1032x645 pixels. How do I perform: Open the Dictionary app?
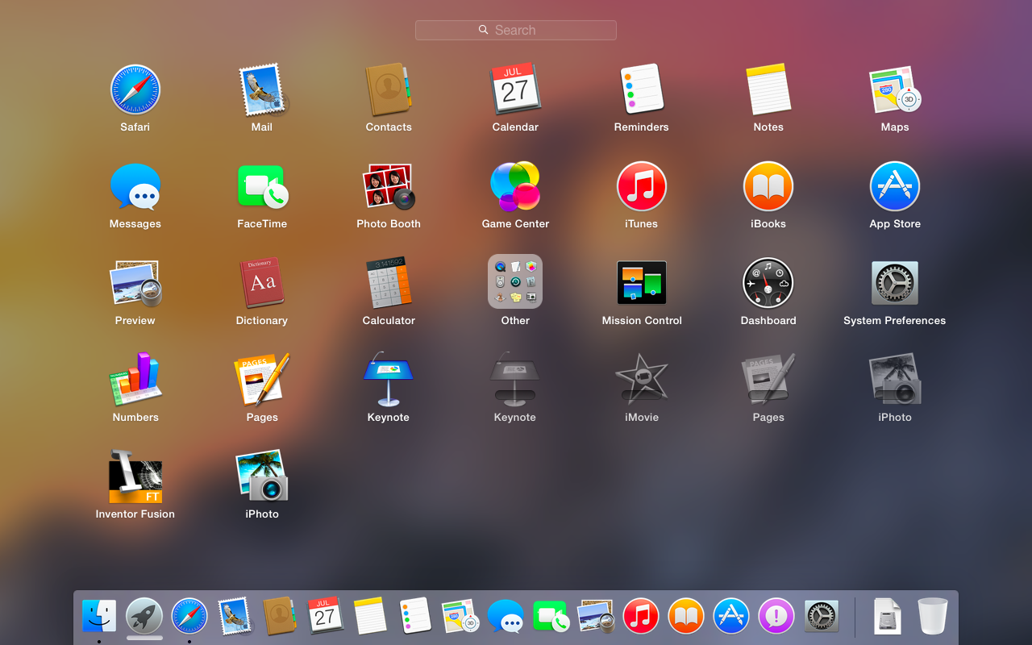(262, 283)
